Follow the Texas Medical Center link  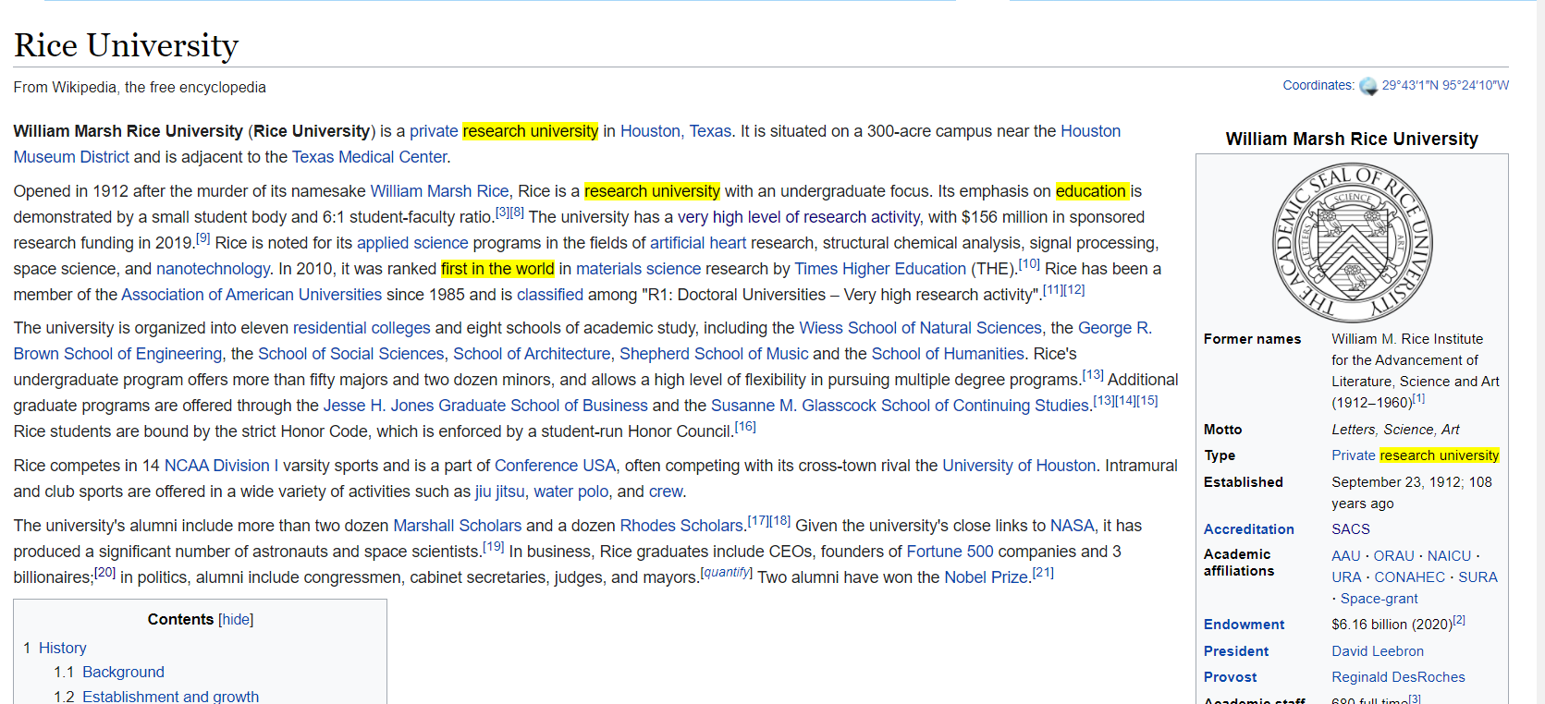click(x=369, y=157)
